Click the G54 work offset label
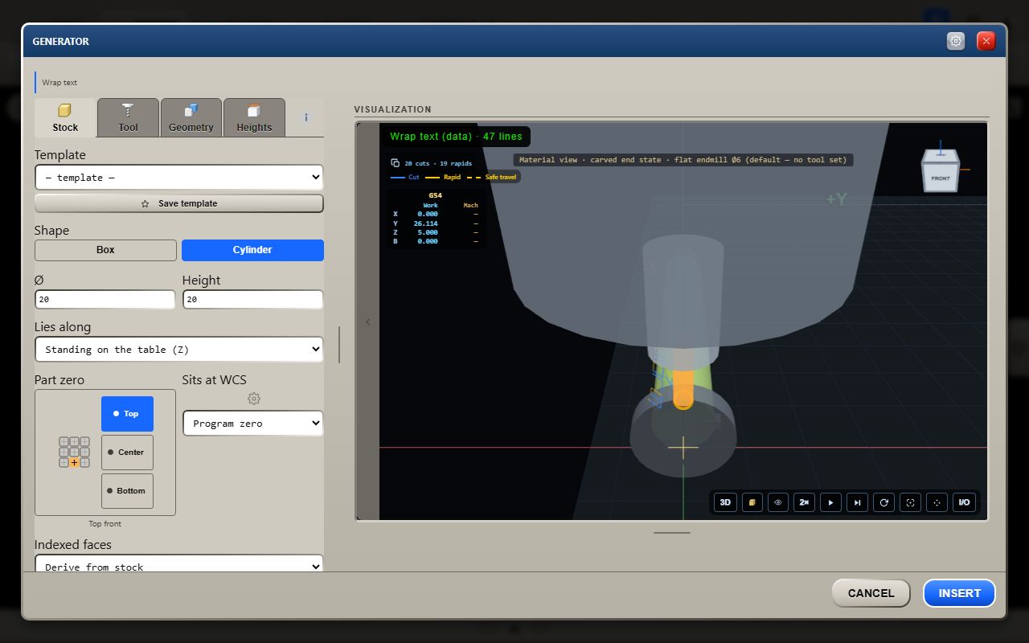1029x643 pixels. 435,195
